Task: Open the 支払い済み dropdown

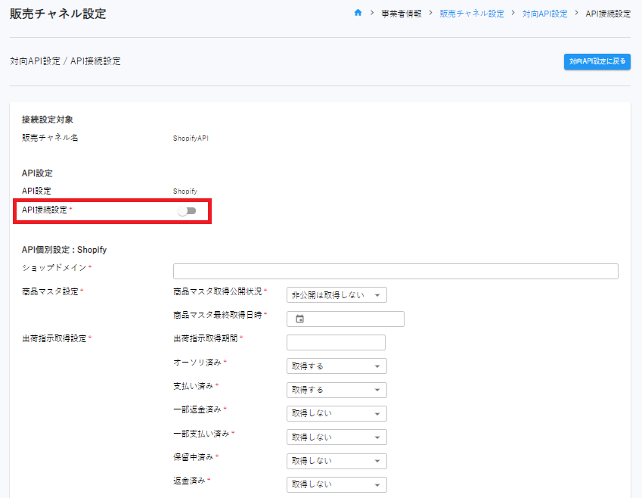Action: click(x=337, y=390)
